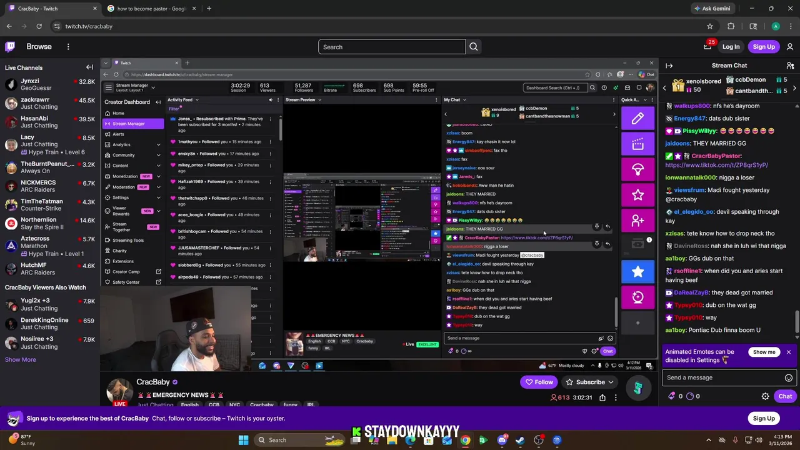The image size is (800, 450).
Task: Click the taskbar microphone icon
Action: [735, 440]
